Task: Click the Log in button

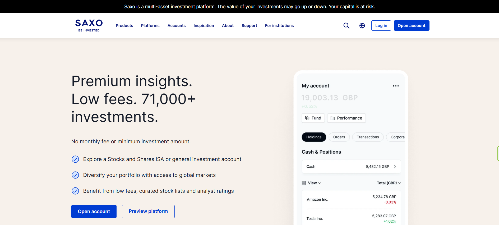Action: point(381,26)
